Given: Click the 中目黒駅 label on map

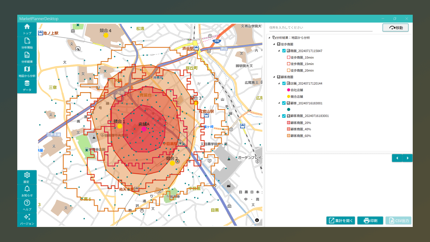Looking at the screenshot, I should tap(170, 143).
